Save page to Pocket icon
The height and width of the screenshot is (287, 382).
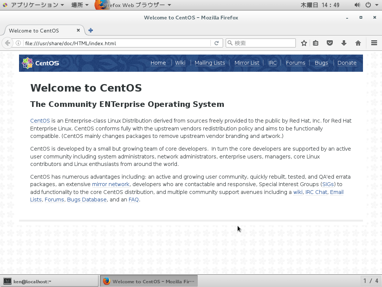click(330, 43)
